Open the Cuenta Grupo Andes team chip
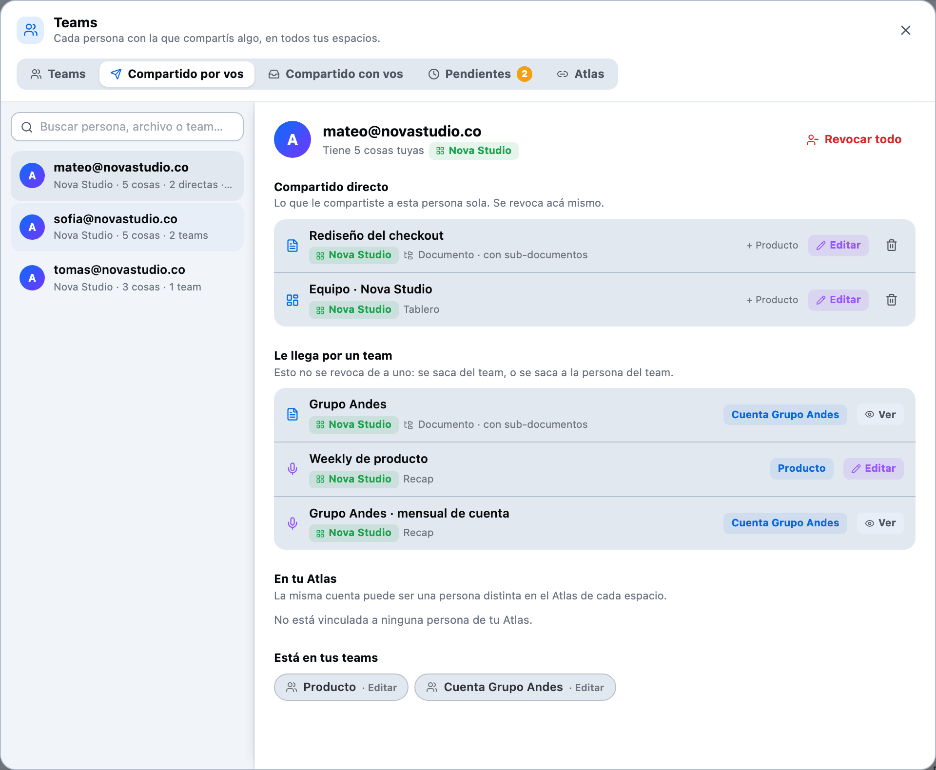The image size is (936, 770). click(515, 687)
